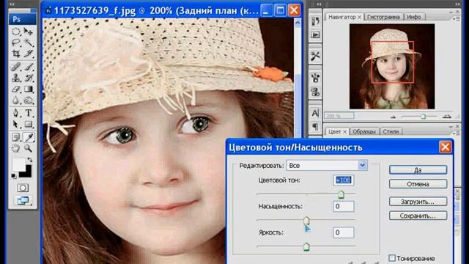This screenshot has width=469, height=264.
Task: Reset default foreground and background colors
Action: coord(14,176)
